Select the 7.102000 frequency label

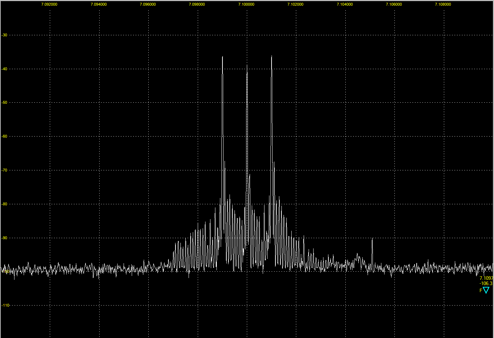pyautogui.click(x=295, y=4)
